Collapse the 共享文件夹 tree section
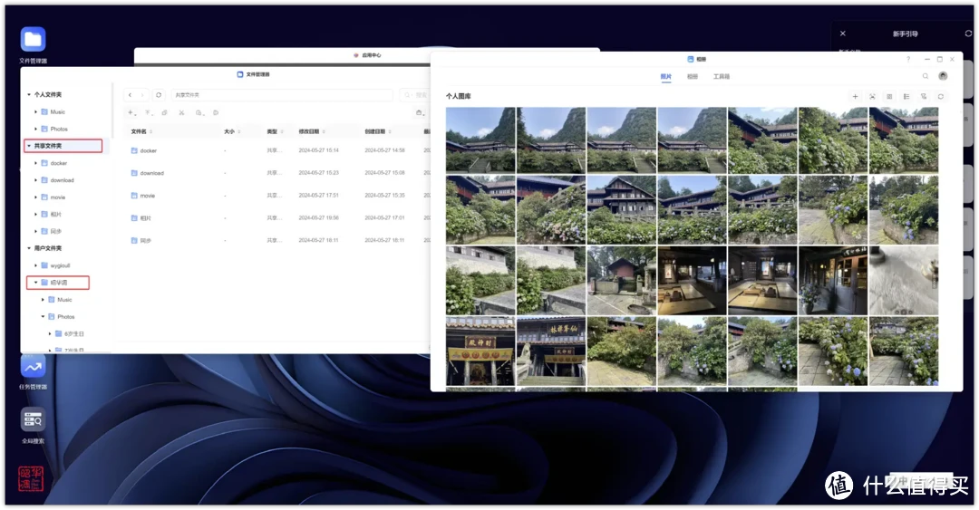 [x=29, y=146]
